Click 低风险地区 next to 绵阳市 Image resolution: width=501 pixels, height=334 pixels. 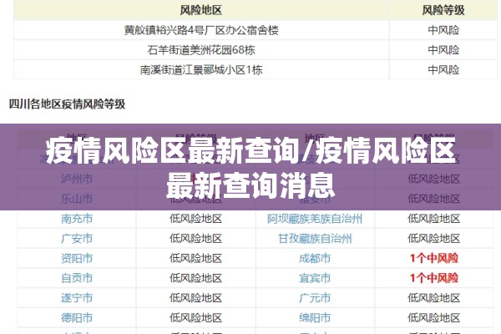pyautogui.click(x=434, y=317)
